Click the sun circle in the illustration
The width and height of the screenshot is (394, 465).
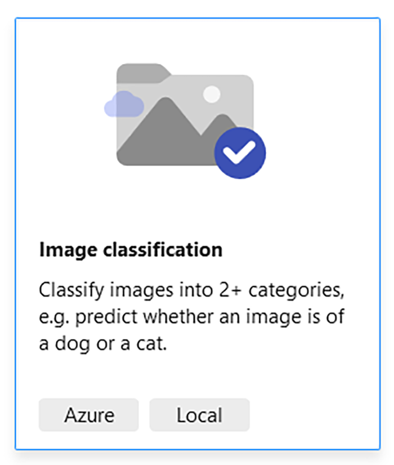tap(212, 94)
